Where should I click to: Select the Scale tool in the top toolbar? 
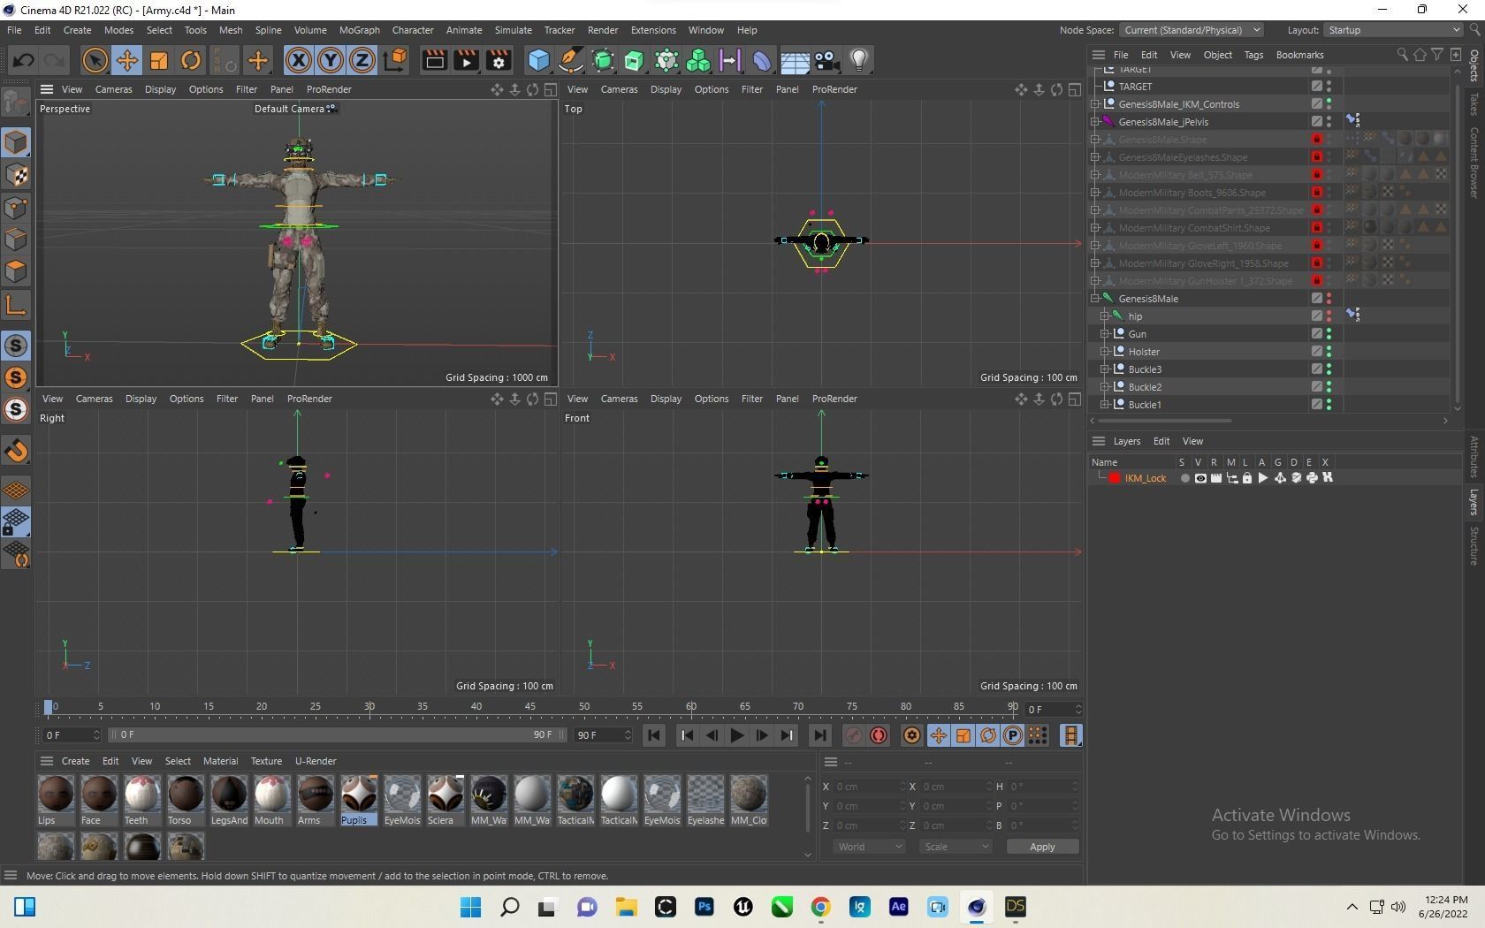pos(159,60)
